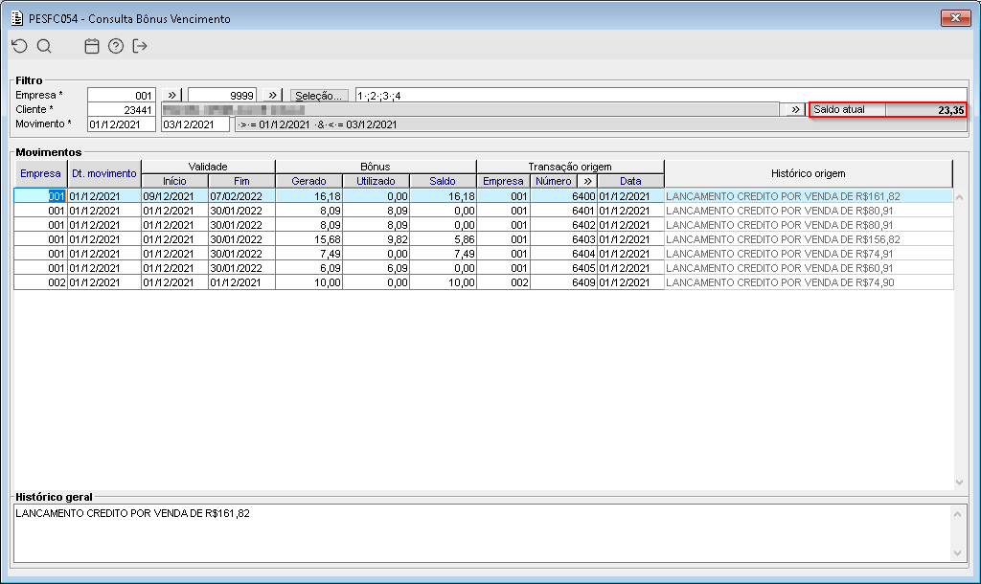Sort by Saldo bonus column header
This screenshot has width=981, height=584.
[x=443, y=181]
